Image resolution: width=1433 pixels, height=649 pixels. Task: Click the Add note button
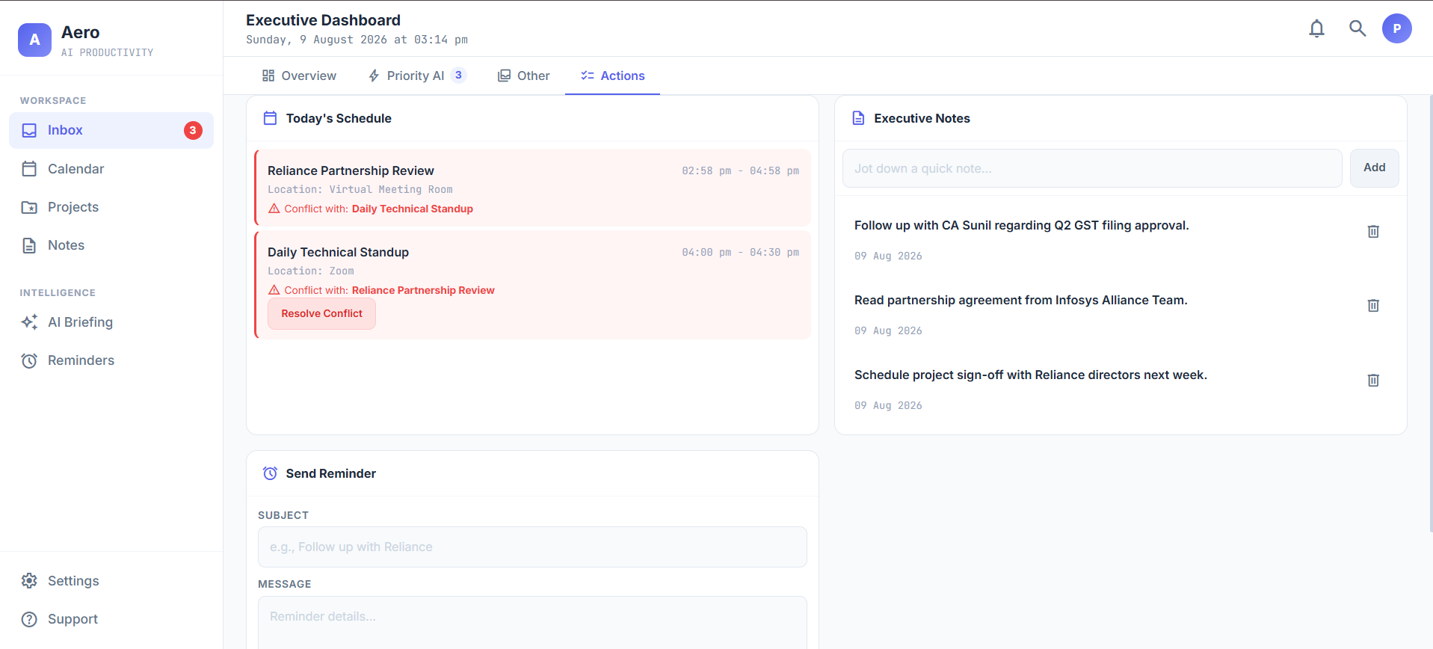(x=1374, y=168)
